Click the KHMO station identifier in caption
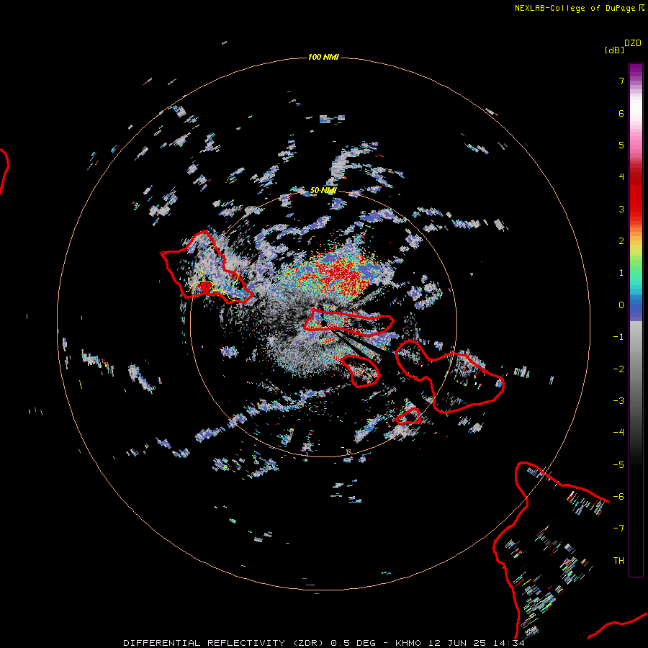648x648 pixels. 408,643
